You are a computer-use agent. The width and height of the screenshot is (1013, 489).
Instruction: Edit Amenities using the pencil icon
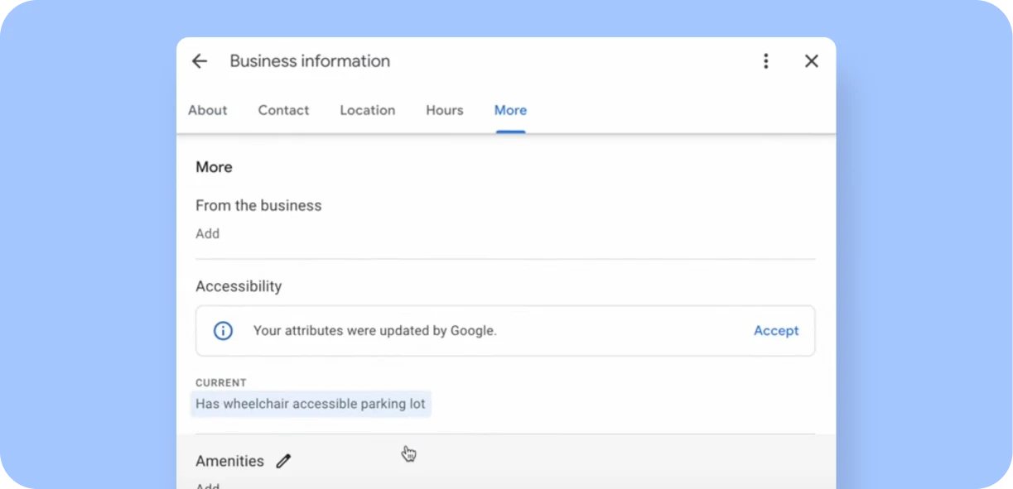click(x=283, y=460)
